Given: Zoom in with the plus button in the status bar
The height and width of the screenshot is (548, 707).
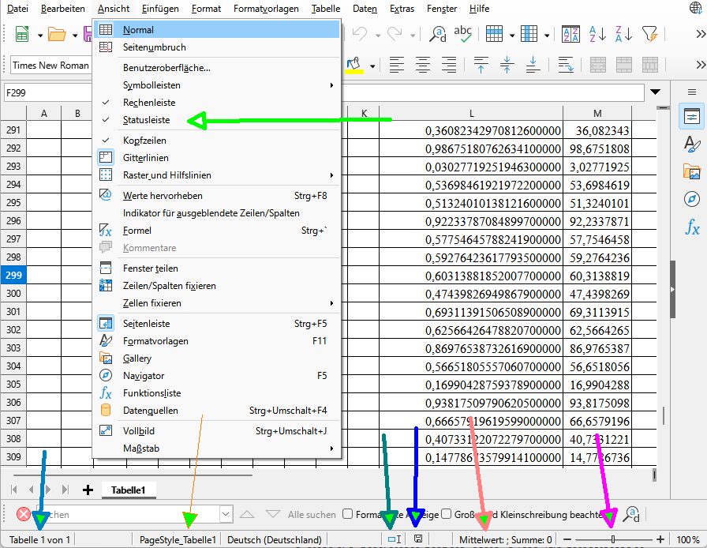Looking at the screenshot, I should pos(660,539).
